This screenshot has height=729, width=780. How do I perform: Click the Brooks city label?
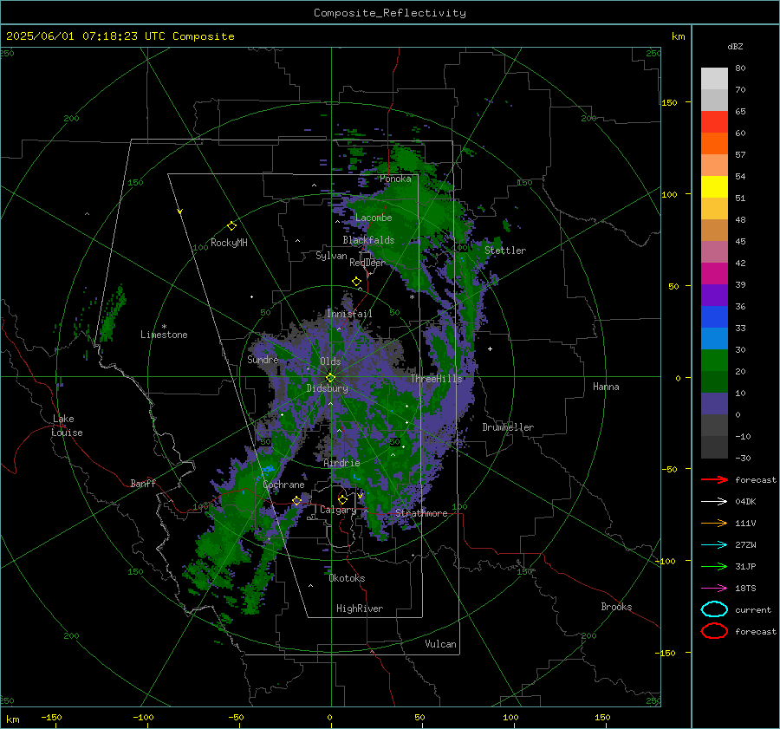pyautogui.click(x=616, y=607)
